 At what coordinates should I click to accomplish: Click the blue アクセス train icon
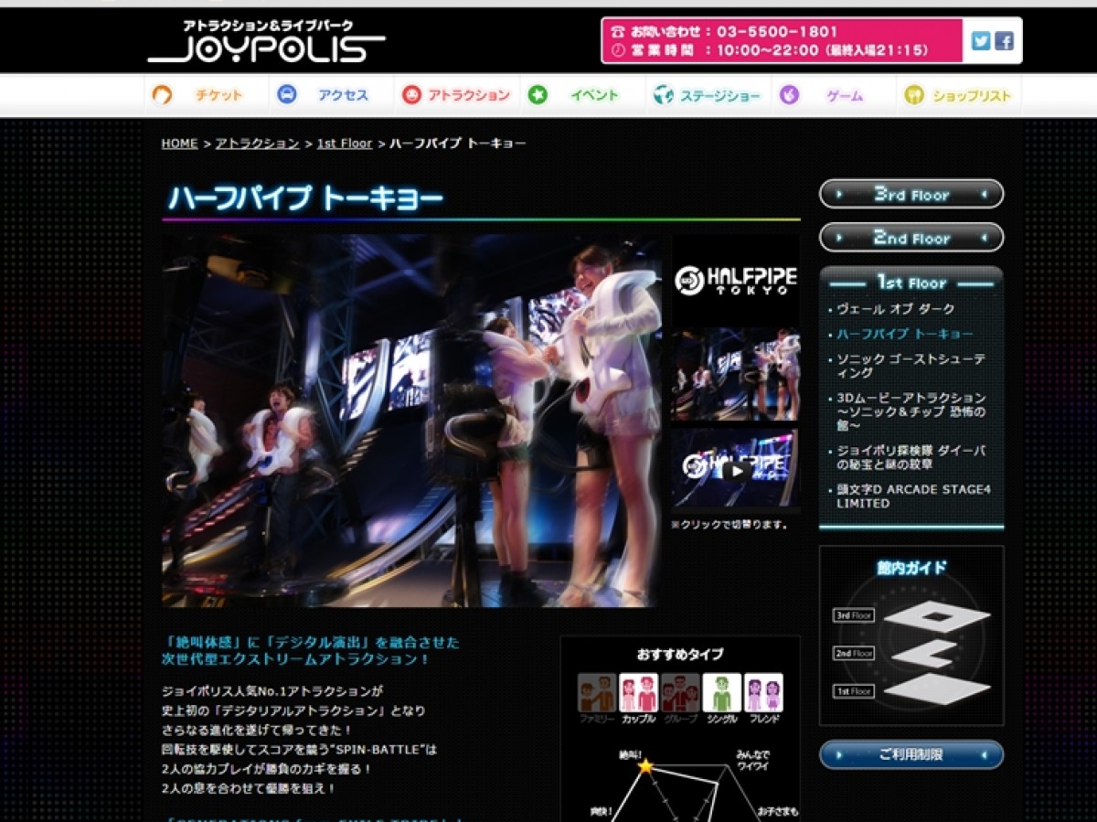(287, 94)
